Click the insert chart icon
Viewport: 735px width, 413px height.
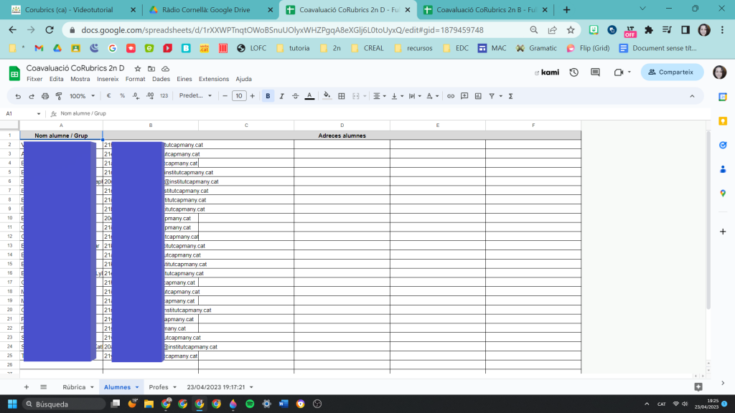coord(478,96)
